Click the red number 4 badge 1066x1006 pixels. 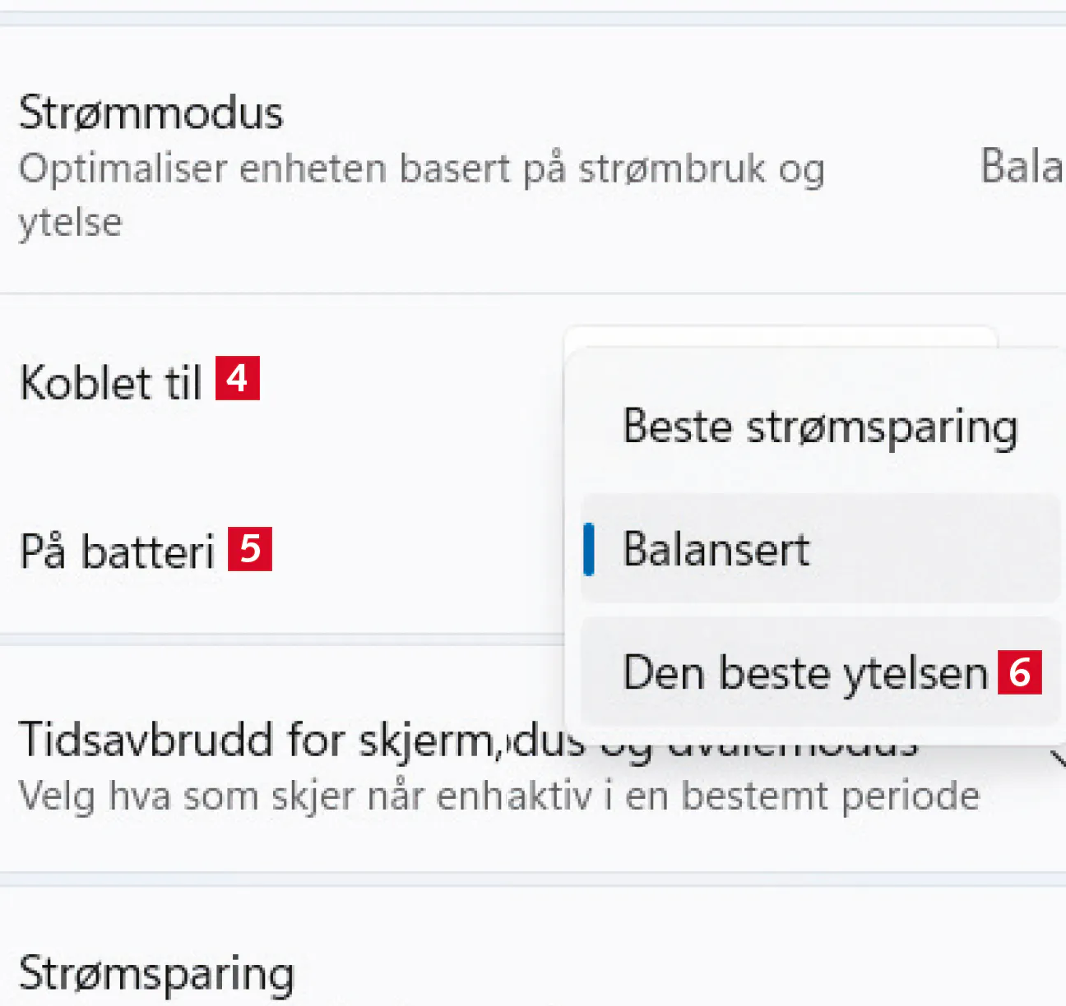[238, 379]
